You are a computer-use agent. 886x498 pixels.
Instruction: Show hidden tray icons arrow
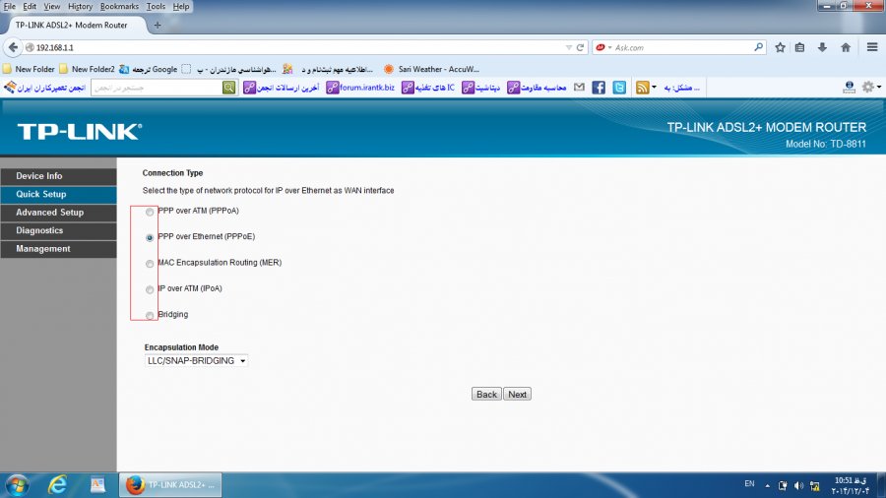coord(767,485)
